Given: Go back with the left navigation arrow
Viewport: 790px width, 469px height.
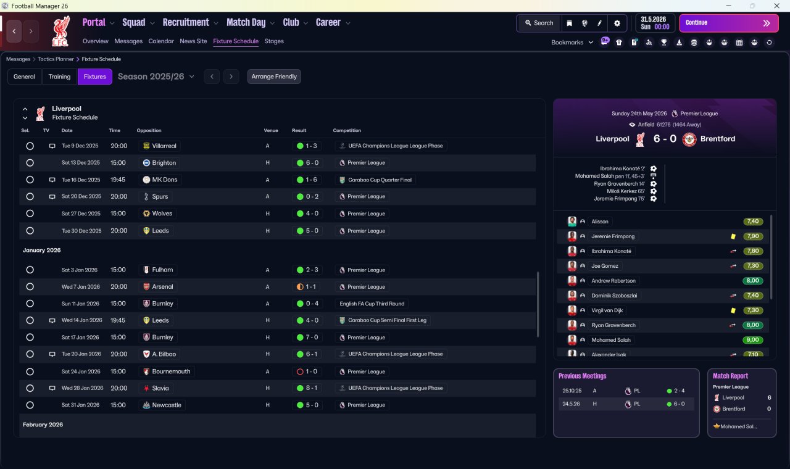Looking at the screenshot, I should coord(15,31).
